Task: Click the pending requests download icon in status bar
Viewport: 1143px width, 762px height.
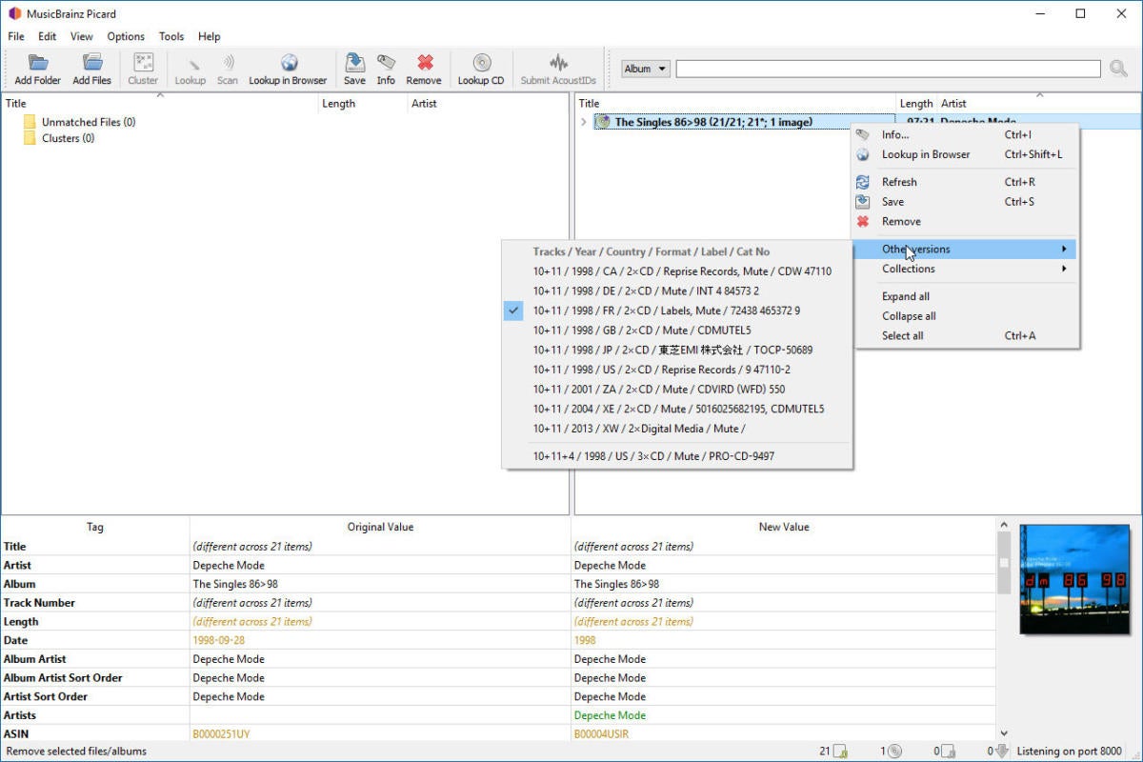Action: 1001,752
